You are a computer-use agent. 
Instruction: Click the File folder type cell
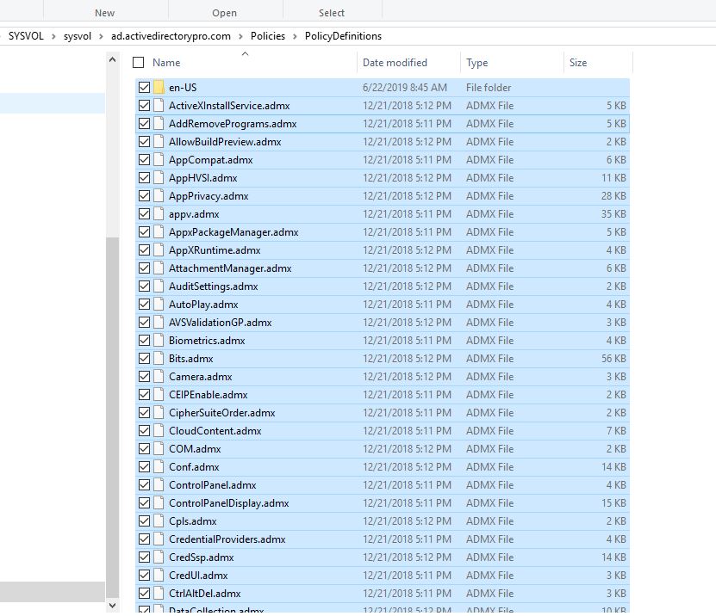(x=489, y=87)
